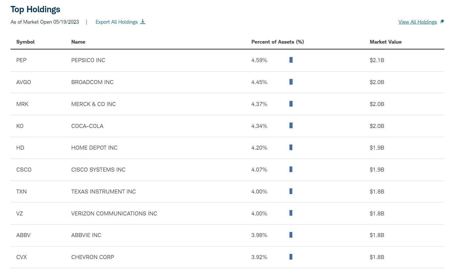Click the percent bar in the PEP row
The height and width of the screenshot is (271, 454).
(x=291, y=60)
